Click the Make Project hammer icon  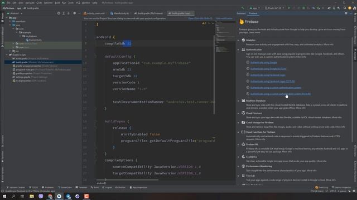tap(243, 8)
